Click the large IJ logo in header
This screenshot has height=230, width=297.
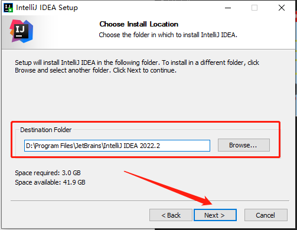(21, 31)
